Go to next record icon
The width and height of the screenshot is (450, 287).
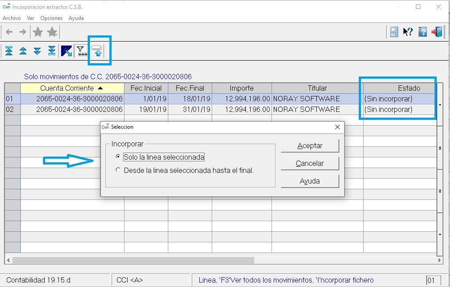pyautogui.click(x=37, y=51)
